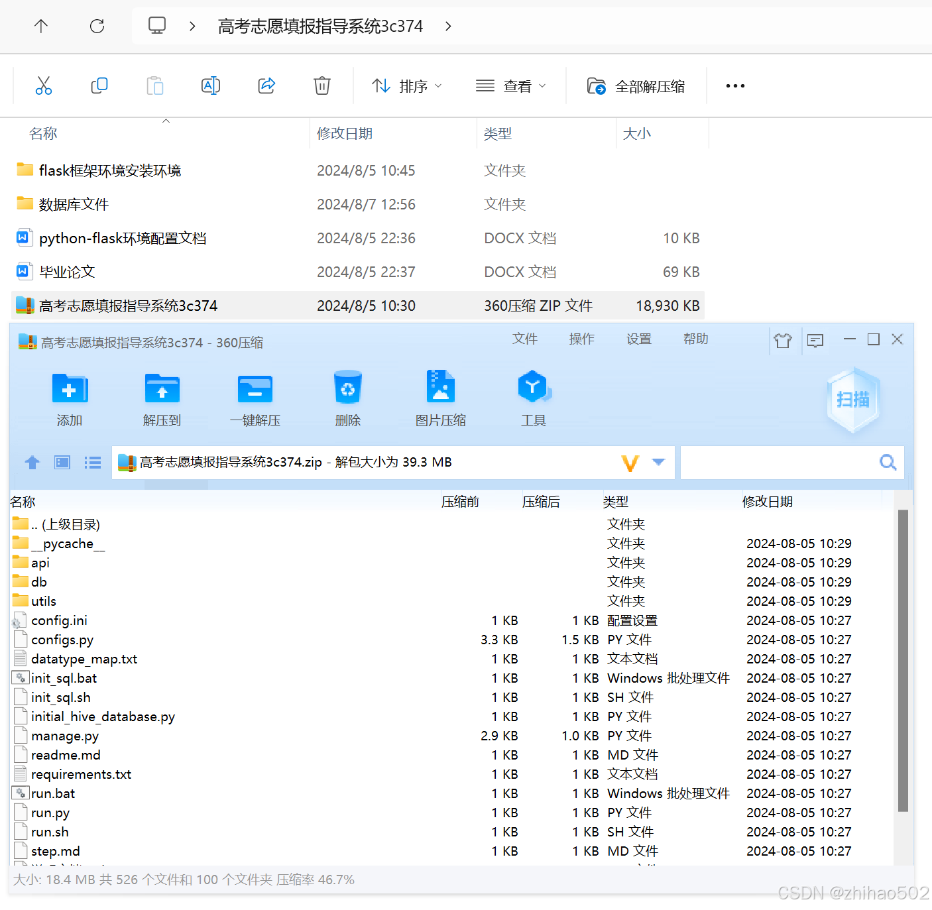Click the Explorer refresh icon
The width and height of the screenshot is (932, 910).
coord(97,26)
